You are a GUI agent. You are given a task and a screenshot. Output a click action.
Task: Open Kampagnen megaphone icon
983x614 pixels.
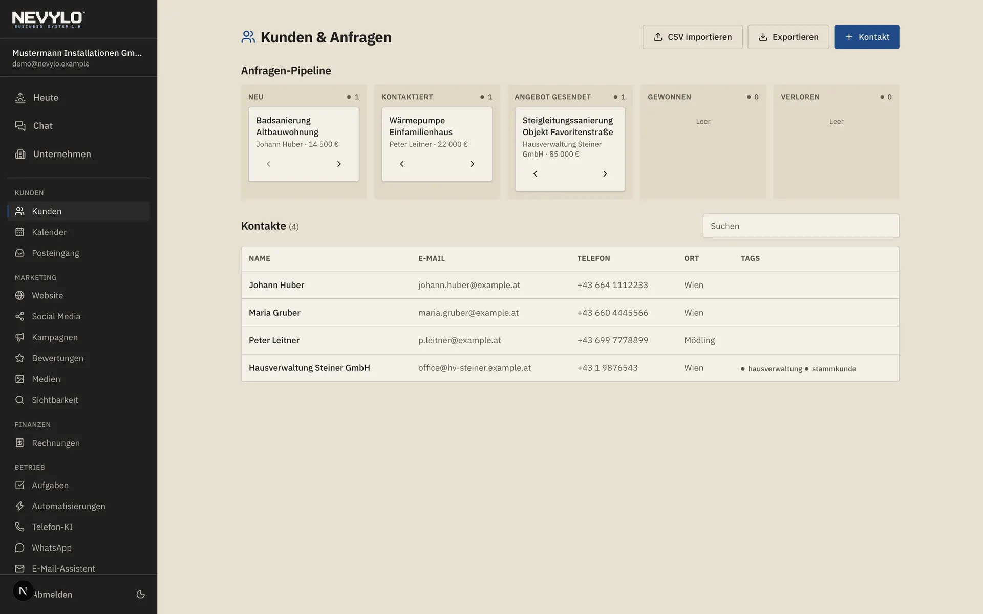20,337
